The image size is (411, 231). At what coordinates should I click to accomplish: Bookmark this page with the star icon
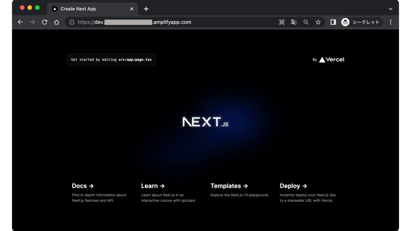click(318, 22)
